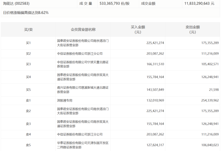This screenshot has width=222, height=151.
Task: Select sell amount 111,216,009 in 卖4 row
Action: (210, 134)
